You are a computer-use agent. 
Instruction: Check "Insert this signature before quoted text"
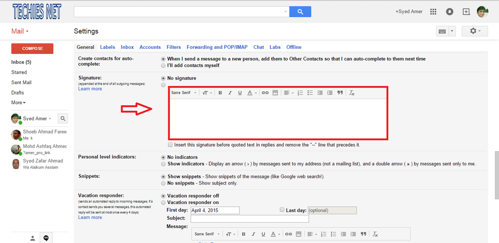pos(171,144)
